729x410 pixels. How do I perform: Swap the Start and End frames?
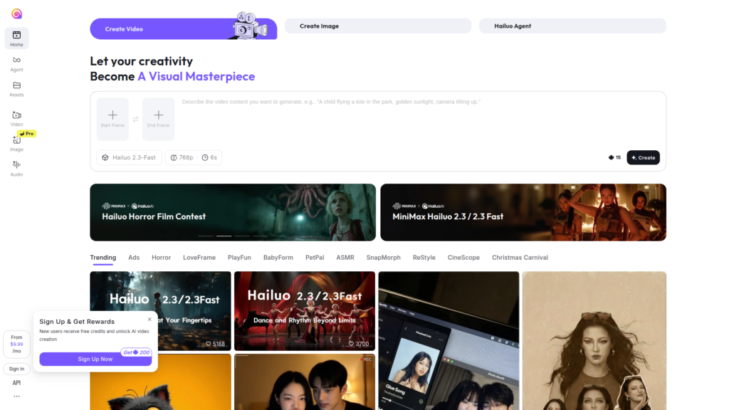coord(135,119)
